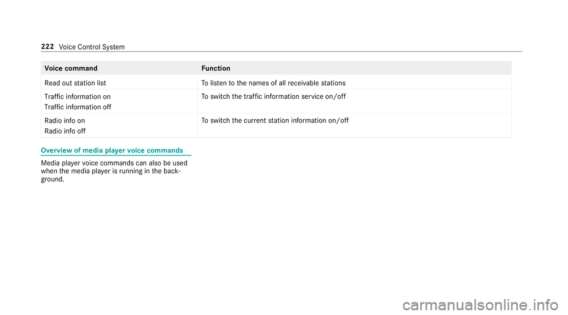Click the traffic information service description

coord(274,96)
